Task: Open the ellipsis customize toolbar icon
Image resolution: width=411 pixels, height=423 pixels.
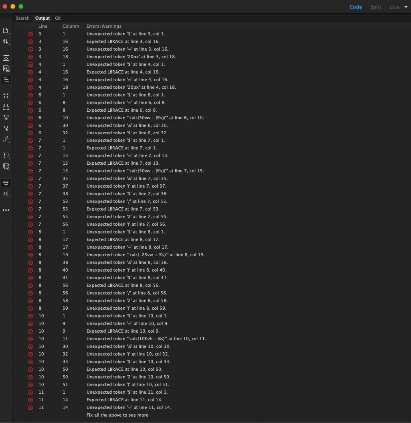Action: (6, 210)
